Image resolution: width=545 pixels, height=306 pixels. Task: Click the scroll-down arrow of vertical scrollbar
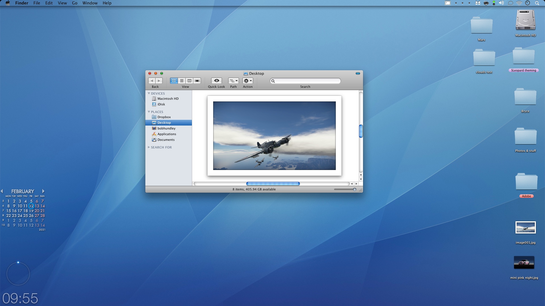tap(361, 179)
